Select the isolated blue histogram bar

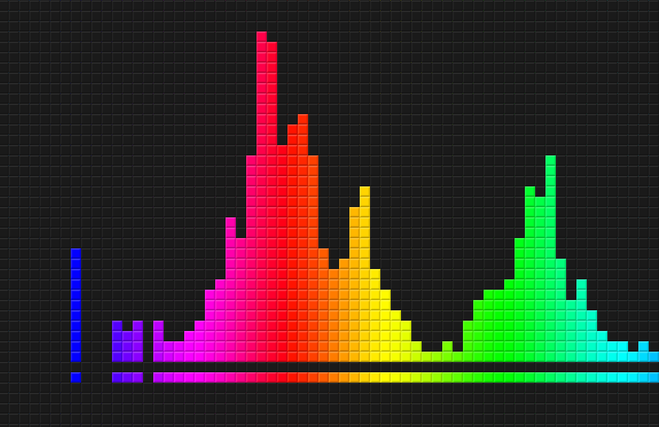click(76, 305)
